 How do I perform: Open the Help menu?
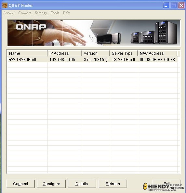pos(66,13)
